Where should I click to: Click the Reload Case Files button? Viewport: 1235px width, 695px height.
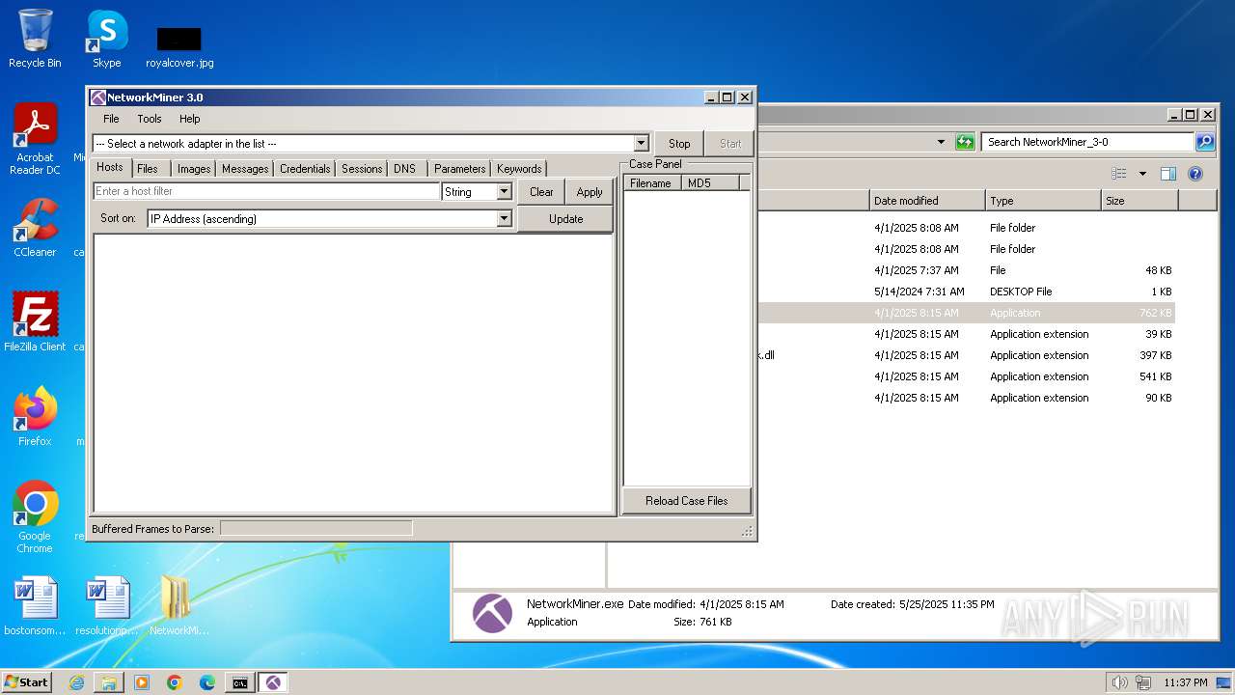pyautogui.click(x=687, y=501)
